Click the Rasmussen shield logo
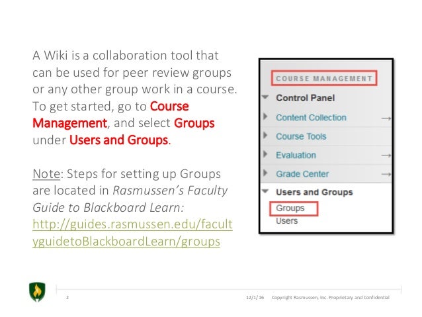The height and width of the screenshot is (317, 422). pos(37,292)
